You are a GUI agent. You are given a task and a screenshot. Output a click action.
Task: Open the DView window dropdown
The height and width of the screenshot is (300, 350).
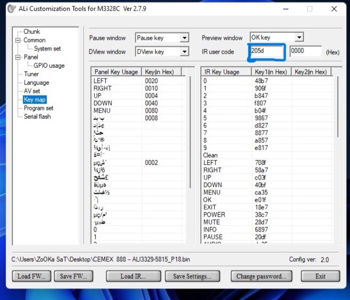[184, 52]
